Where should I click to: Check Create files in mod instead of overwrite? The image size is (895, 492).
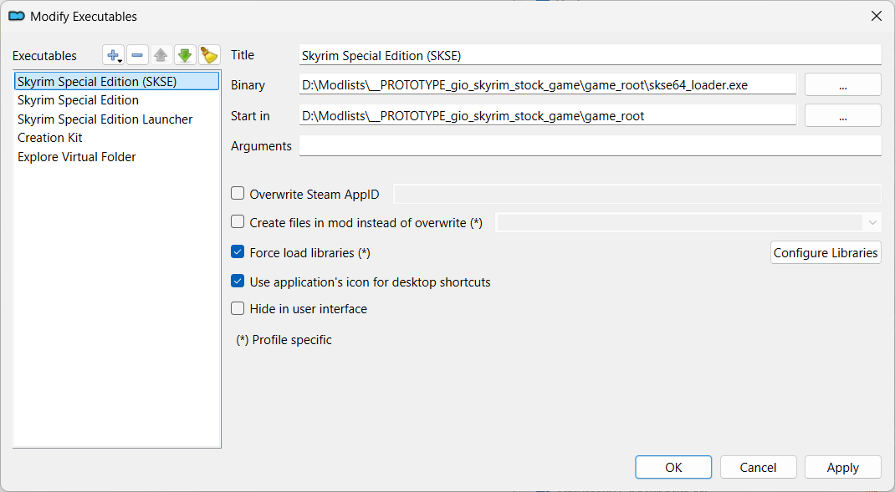[x=238, y=221]
